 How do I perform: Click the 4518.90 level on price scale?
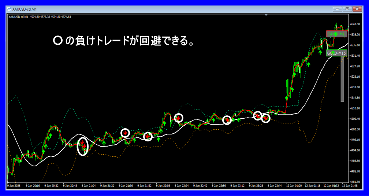(355, 88)
